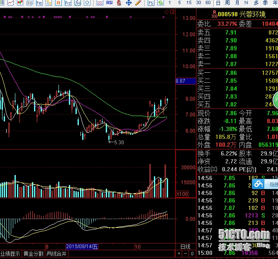Click the line chart toolbar icon

point(10,2)
